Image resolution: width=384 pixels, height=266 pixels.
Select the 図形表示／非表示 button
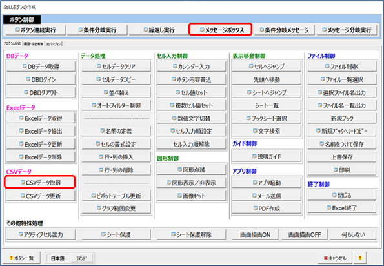pos(191,183)
